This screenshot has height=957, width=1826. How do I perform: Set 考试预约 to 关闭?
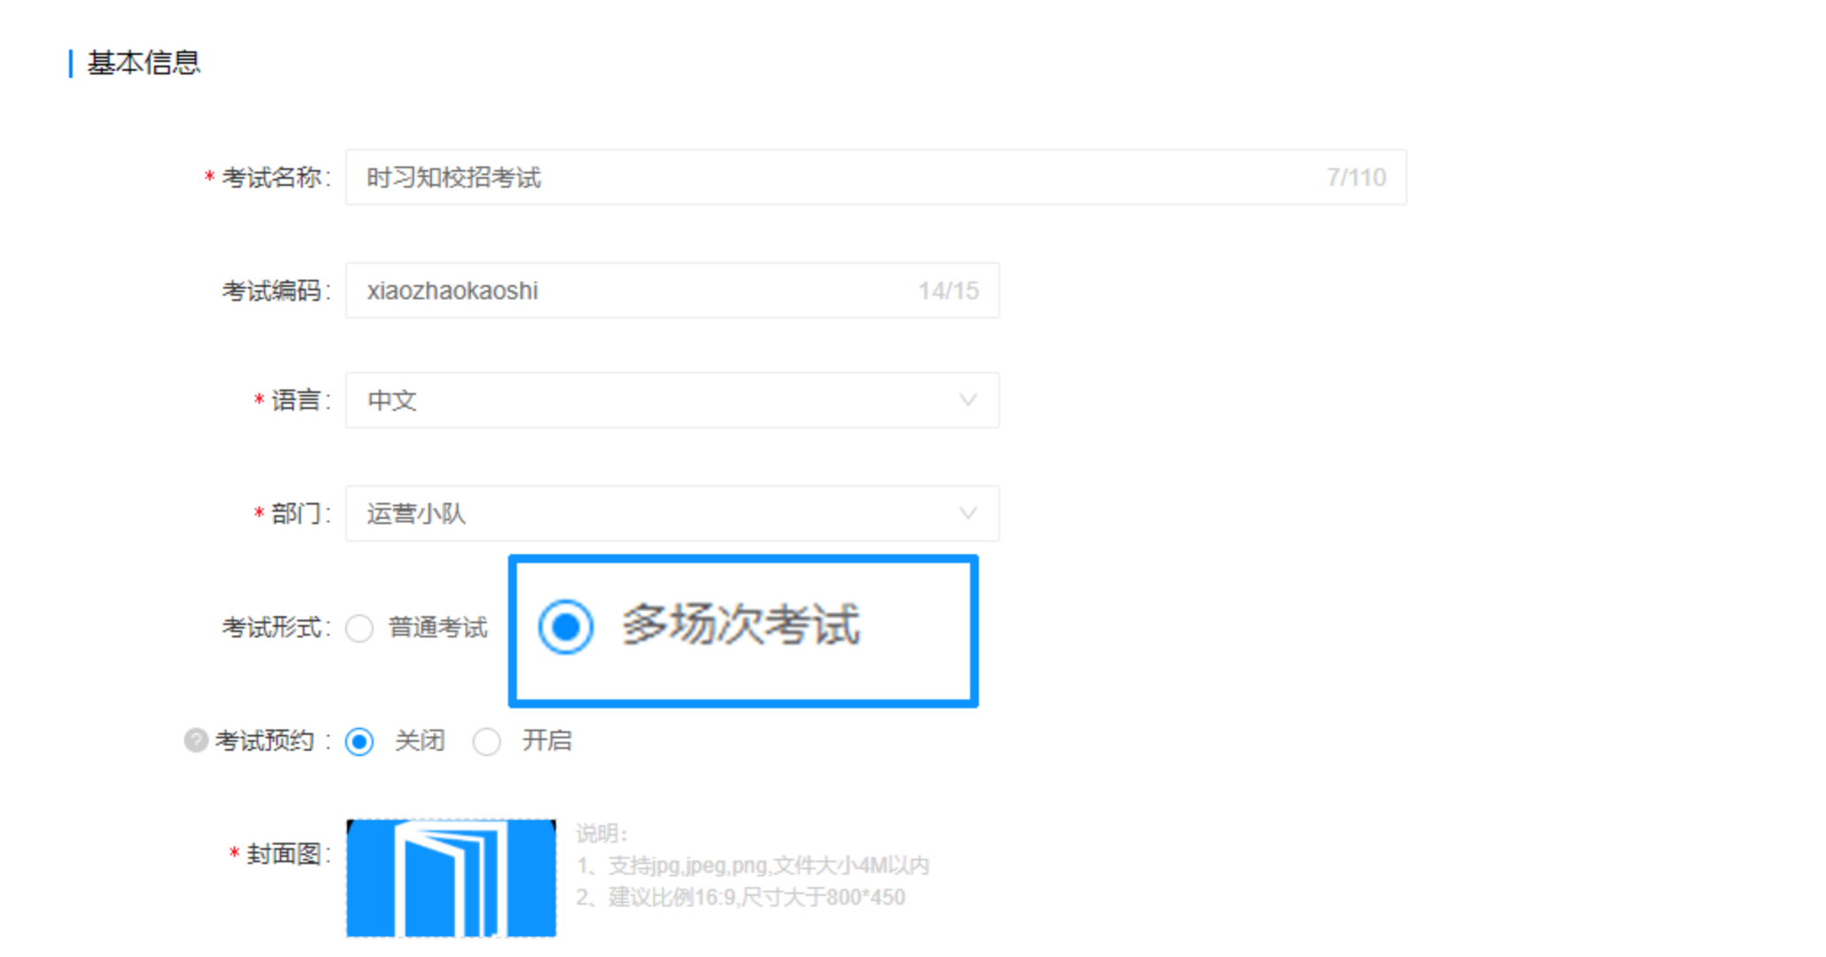click(x=360, y=741)
